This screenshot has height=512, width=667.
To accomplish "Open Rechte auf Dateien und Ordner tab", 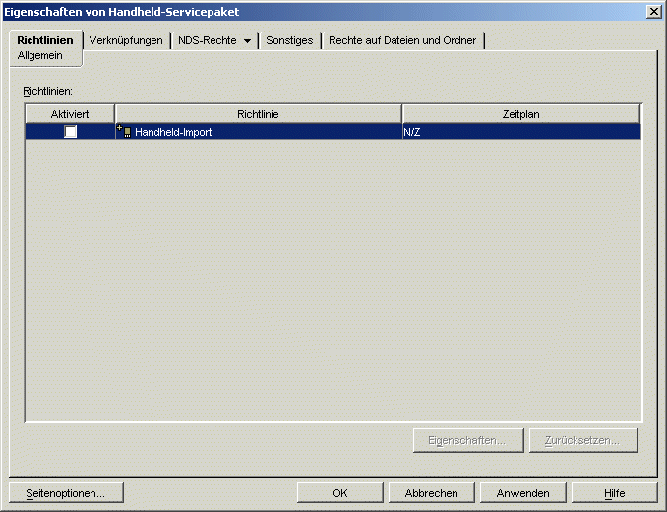I will pyautogui.click(x=402, y=40).
